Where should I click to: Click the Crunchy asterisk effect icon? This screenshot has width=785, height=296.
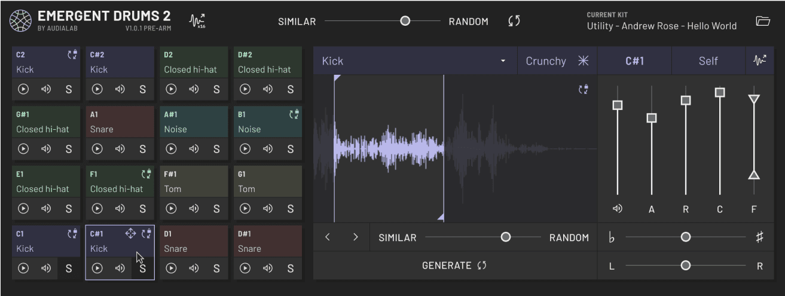(584, 61)
